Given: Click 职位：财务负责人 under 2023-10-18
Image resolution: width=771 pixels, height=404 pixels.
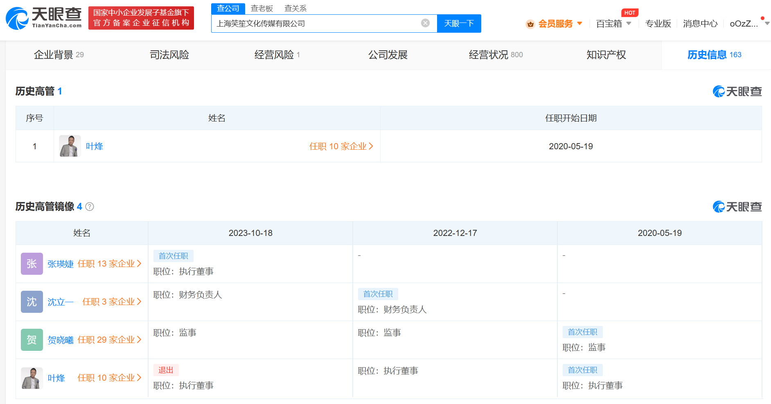Looking at the screenshot, I should [188, 295].
